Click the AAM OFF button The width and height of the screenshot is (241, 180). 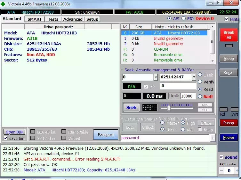click(x=205, y=110)
